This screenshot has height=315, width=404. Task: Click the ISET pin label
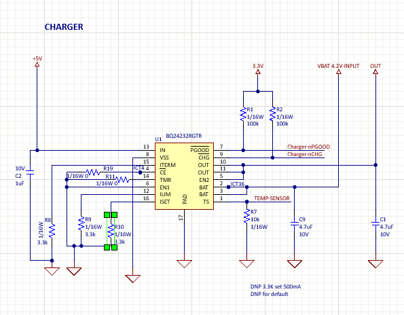(164, 202)
